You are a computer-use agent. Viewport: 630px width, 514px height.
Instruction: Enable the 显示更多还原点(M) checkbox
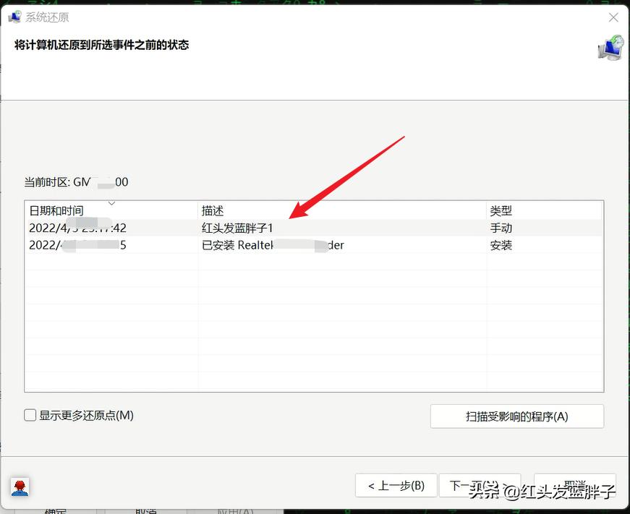pyautogui.click(x=29, y=415)
